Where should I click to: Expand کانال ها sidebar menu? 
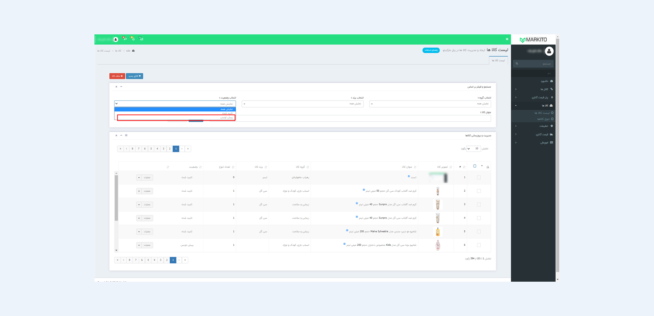533,89
